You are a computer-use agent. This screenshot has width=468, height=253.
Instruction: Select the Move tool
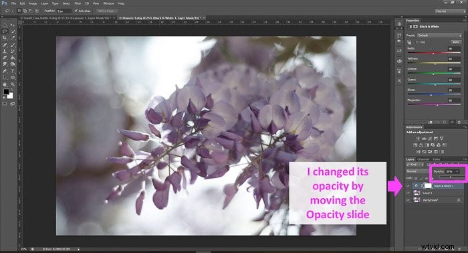(13, 25)
